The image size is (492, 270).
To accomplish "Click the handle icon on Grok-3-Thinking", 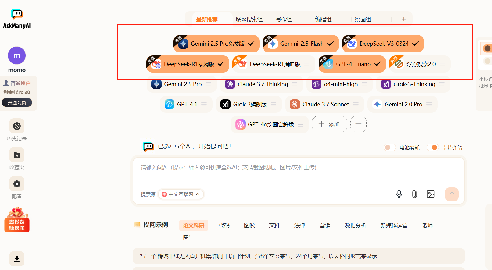I will 442,84.
